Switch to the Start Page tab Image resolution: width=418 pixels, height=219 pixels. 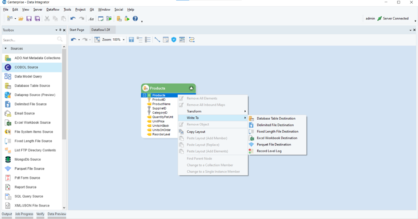[x=77, y=30]
